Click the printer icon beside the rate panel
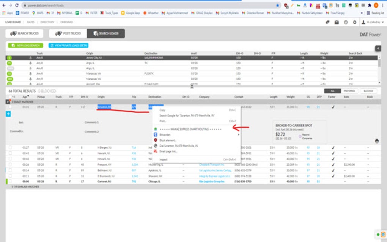 coord(377,140)
